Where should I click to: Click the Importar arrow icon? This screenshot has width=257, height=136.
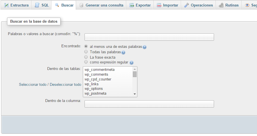(x=159, y=5)
